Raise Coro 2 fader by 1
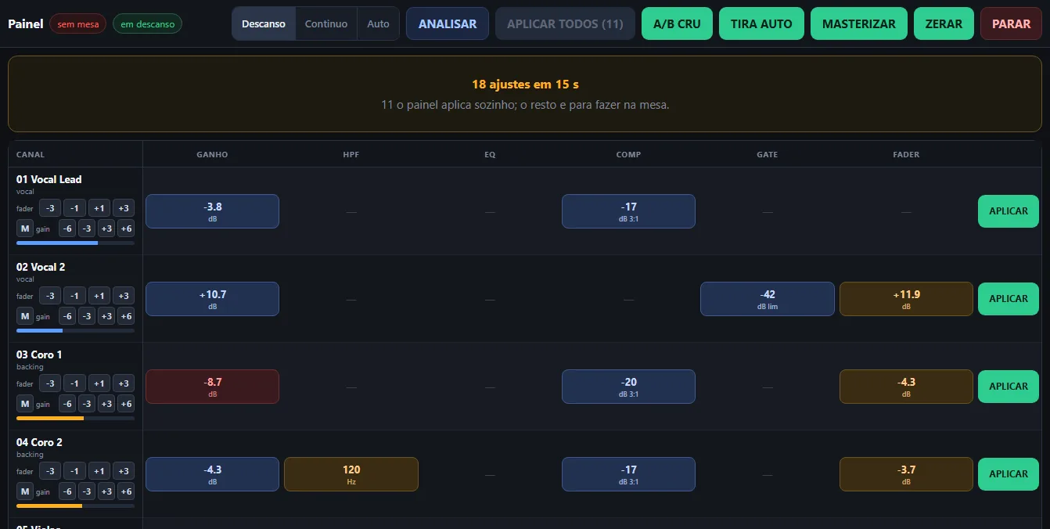 99,471
